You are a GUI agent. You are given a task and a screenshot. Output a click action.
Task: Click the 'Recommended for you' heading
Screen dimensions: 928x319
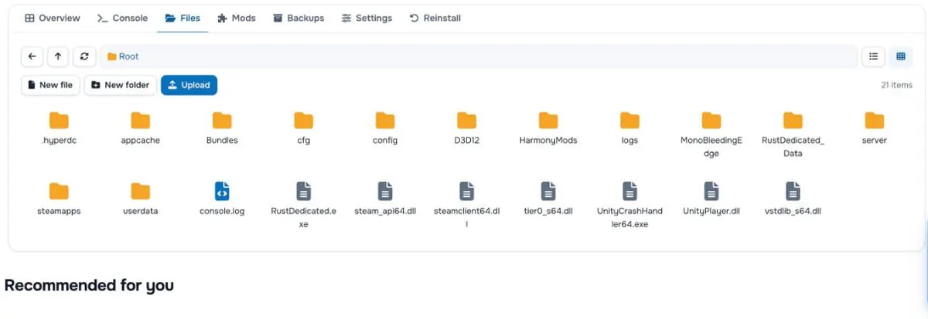click(x=89, y=285)
